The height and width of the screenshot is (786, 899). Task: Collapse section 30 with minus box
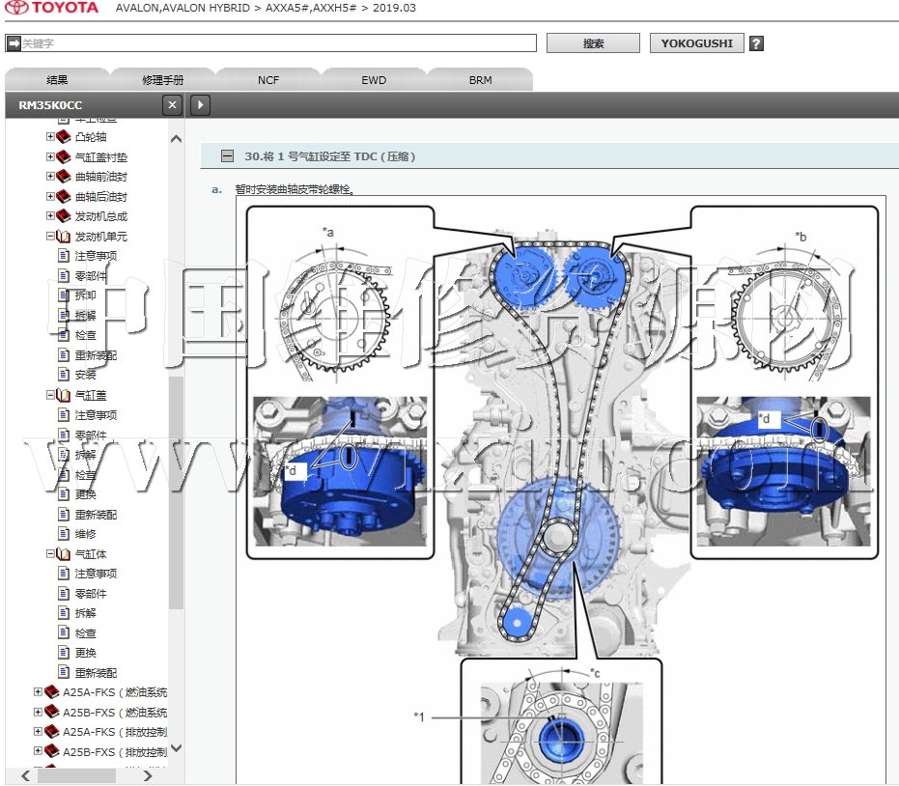pyautogui.click(x=227, y=155)
